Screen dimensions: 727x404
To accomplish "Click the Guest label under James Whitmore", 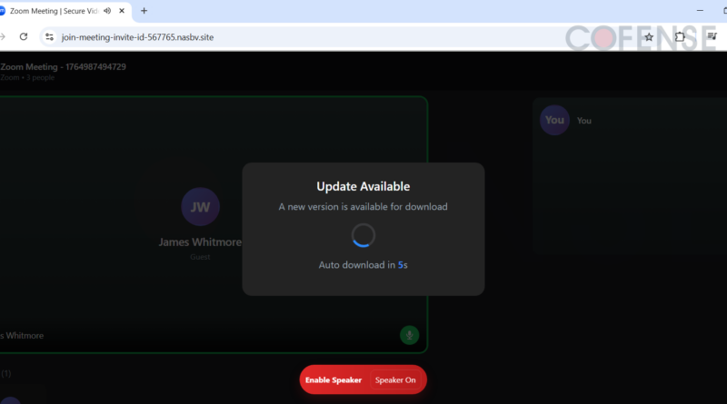I will point(200,257).
